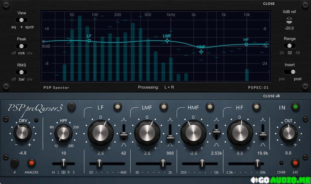Click the HPF frequency knob
This screenshot has height=184, width=311.
pyautogui.click(x=63, y=133)
